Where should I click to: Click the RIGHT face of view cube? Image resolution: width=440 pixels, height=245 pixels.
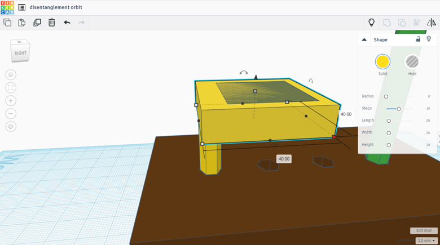20,53
